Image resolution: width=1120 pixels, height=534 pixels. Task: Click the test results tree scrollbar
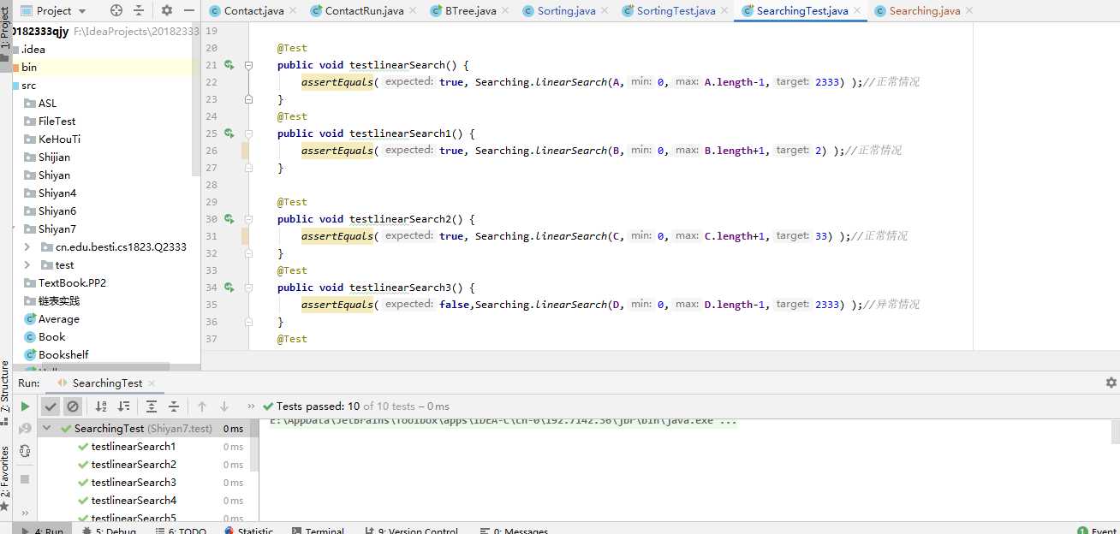(253, 445)
